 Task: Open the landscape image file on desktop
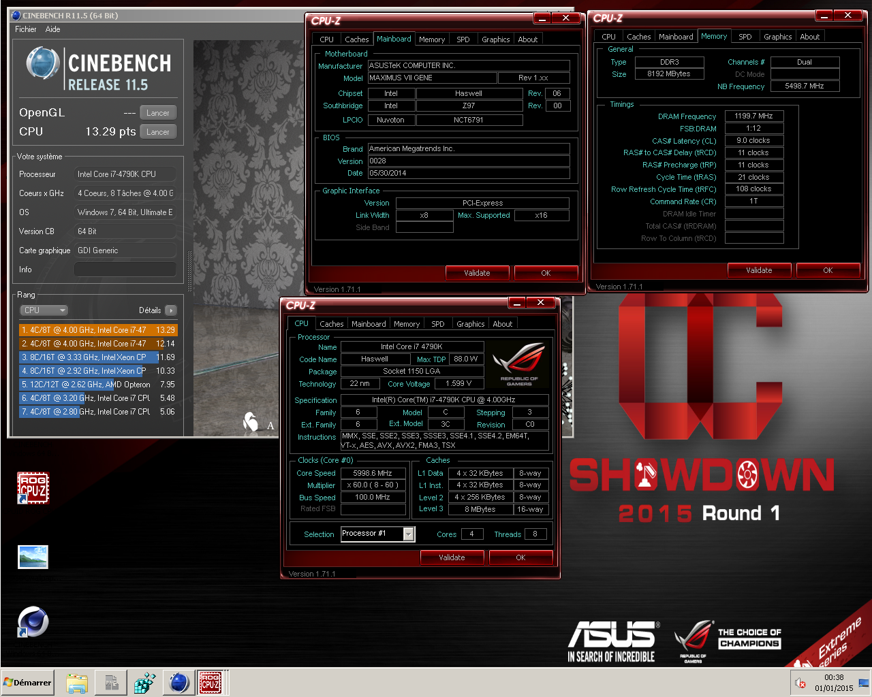coord(33,557)
